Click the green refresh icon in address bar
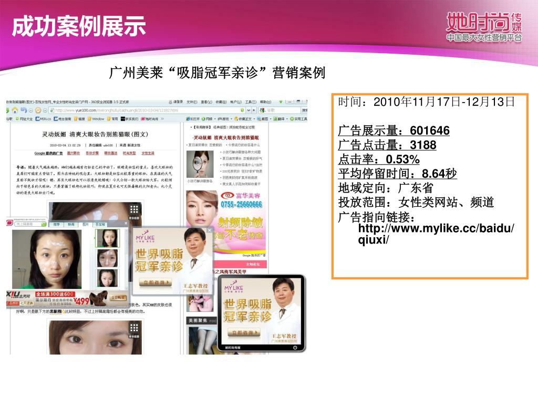The width and height of the screenshot is (538, 404). pos(242,110)
